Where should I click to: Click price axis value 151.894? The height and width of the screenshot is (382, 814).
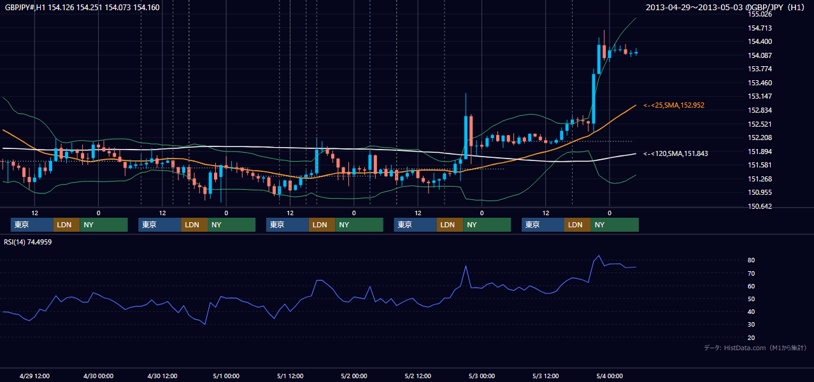click(x=760, y=152)
